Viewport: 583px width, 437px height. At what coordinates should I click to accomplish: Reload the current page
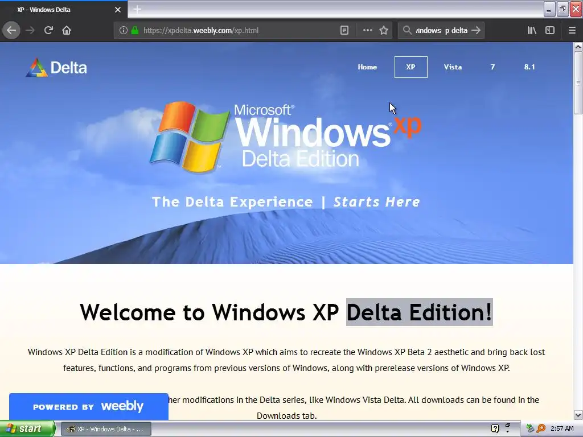coord(48,30)
